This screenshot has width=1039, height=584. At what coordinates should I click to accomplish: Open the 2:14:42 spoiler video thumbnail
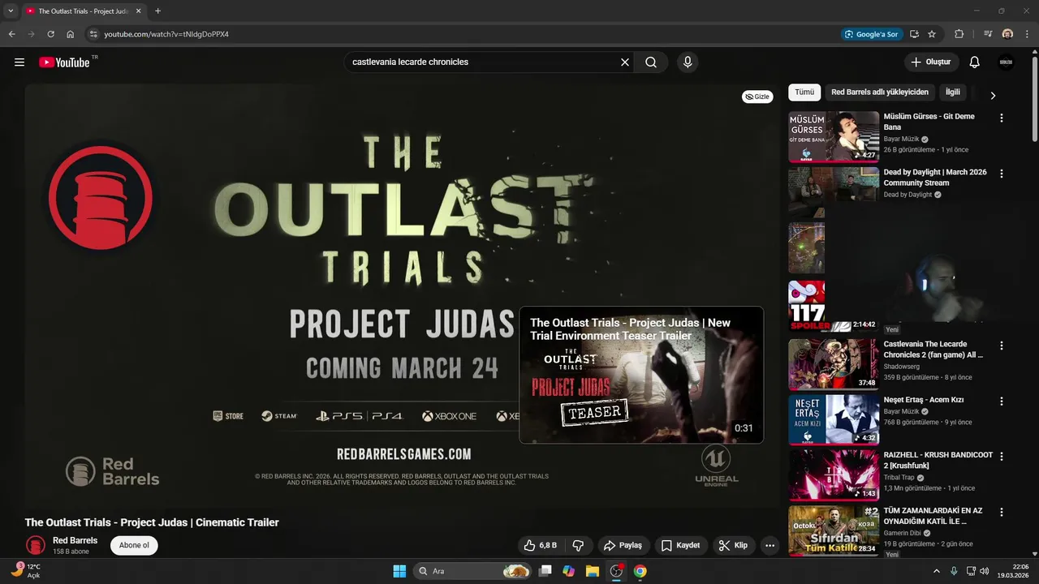click(x=834, y=306)
